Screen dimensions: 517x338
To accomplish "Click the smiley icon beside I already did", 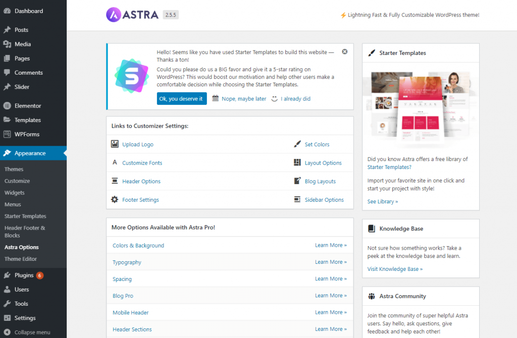I will (274, 98).
